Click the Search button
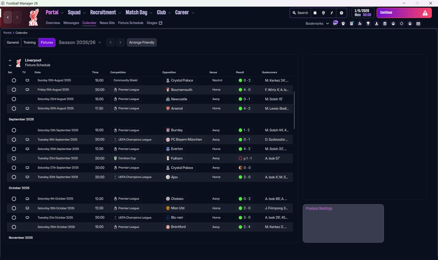The height and width of the screenshot is (260, 438). coord(300,13)
